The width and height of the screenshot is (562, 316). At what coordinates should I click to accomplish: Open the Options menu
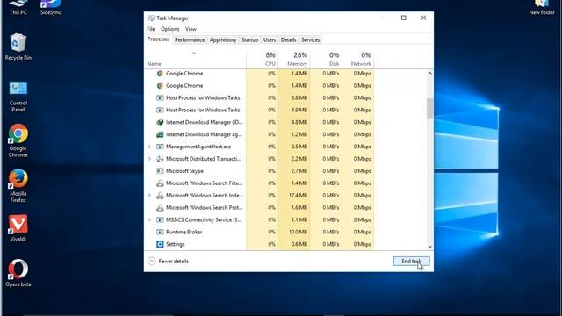click(169, 29)
